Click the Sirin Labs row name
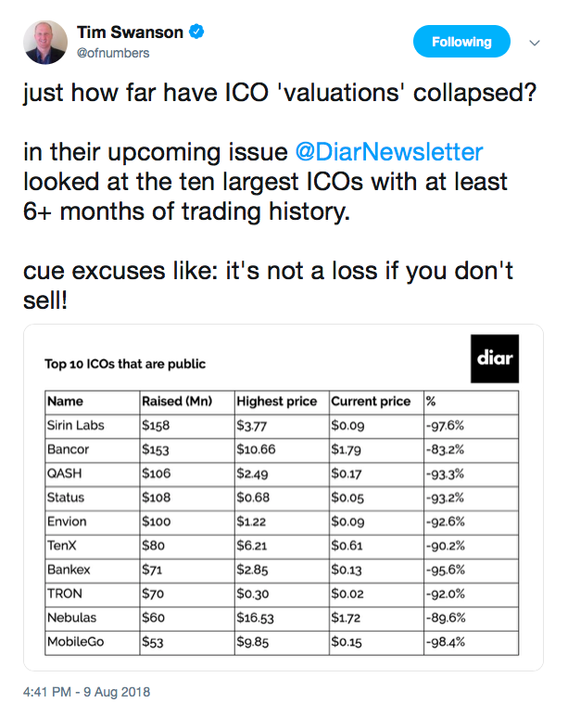This screenshot has width=568, height=703. tap(76, 425)
